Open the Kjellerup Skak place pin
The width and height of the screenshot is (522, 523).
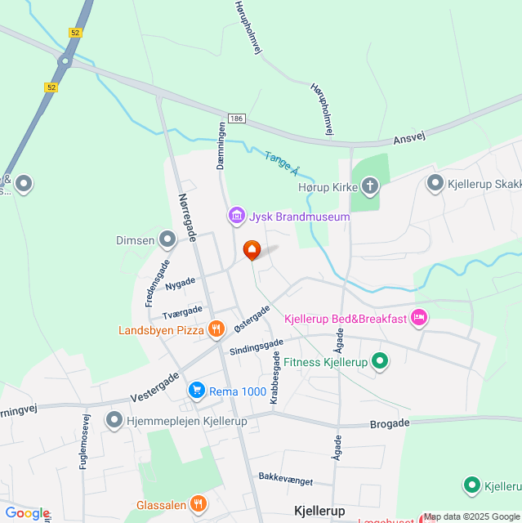[435, 183]
